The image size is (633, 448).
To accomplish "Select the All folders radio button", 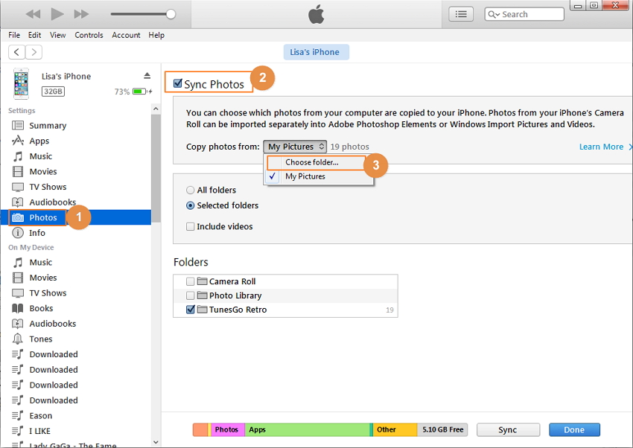I will click(191, 191).
